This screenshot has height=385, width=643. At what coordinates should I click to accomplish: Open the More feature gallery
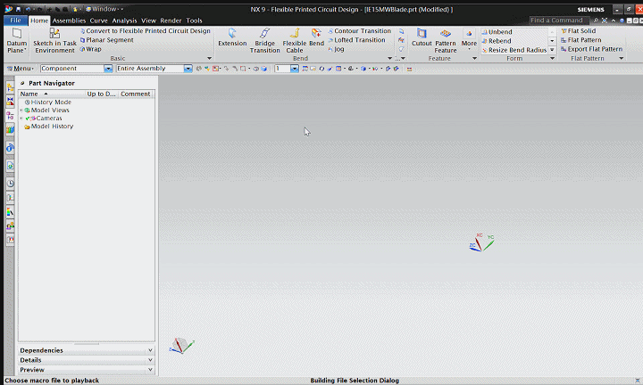469,40
